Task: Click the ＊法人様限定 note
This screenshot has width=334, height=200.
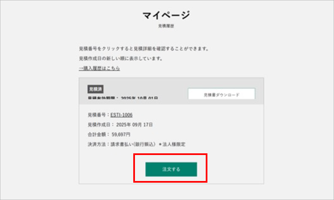Action: click(x=172, y=144)
